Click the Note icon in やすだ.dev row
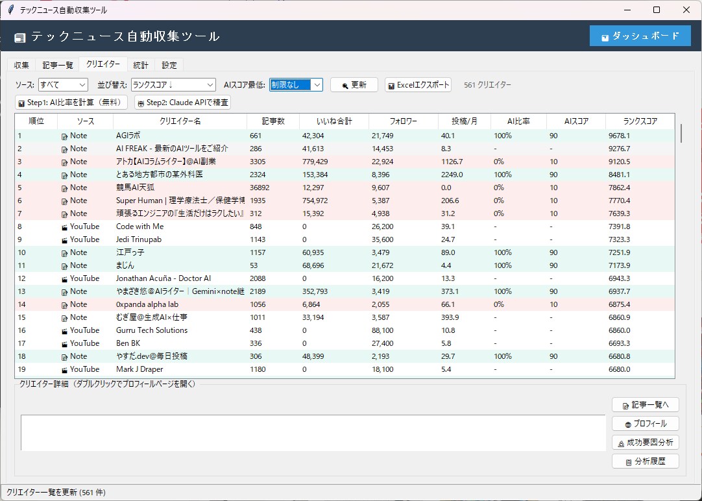Screen dimensions: 702x501 [64, 357]
